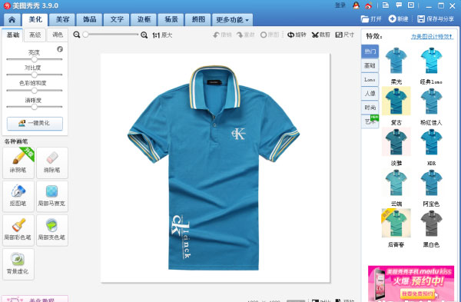Image resolution: width=461 pixels, height=302 pixels.
Task: Apply the 黑白色 effect thumbnail
Action: tap(431, 223)
